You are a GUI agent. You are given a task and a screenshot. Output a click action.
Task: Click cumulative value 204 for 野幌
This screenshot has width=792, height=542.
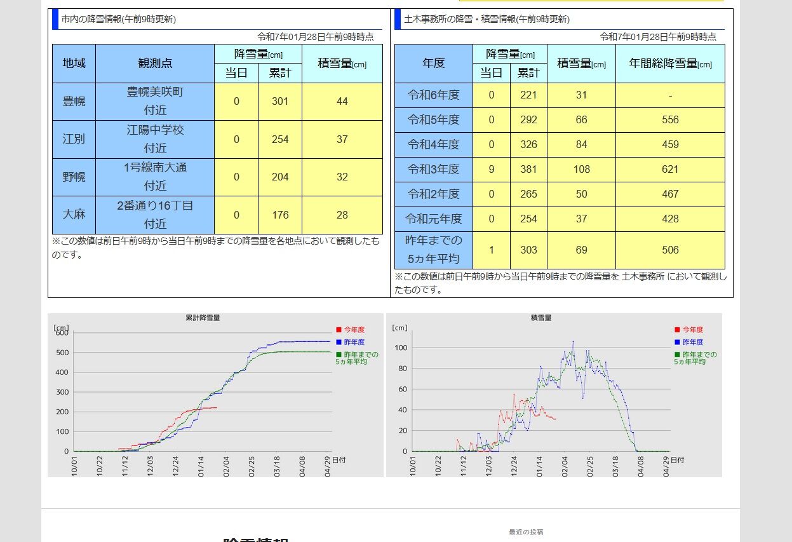pos(280,177)
